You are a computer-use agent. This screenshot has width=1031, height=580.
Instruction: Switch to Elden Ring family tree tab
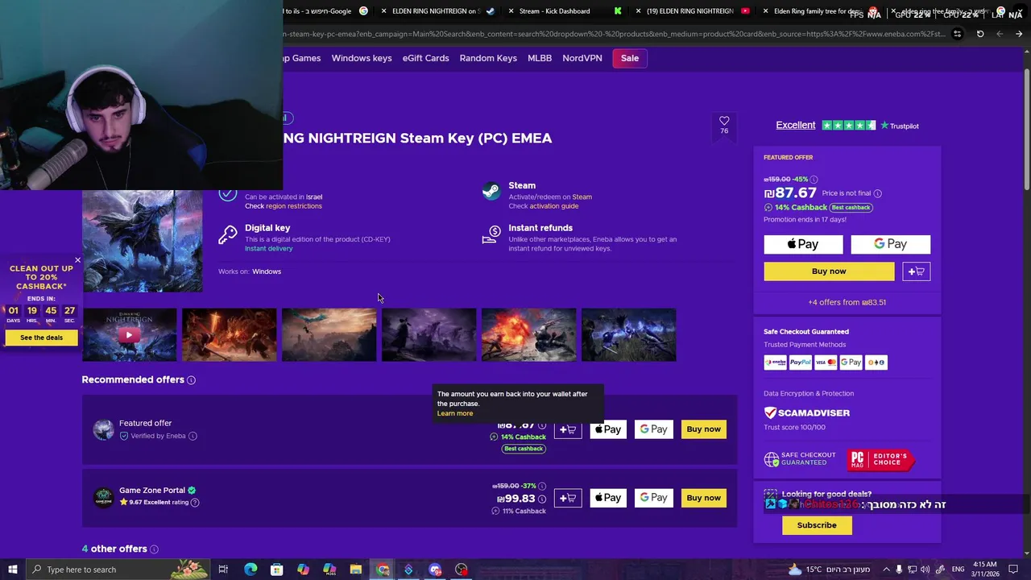pos(818,11)
